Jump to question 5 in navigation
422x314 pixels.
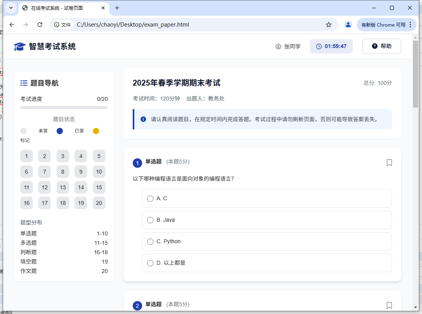99,156
